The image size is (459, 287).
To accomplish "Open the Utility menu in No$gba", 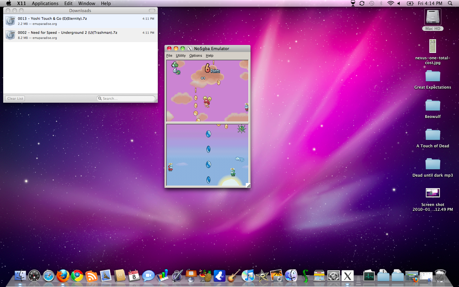I will click(x=181, y=55).
